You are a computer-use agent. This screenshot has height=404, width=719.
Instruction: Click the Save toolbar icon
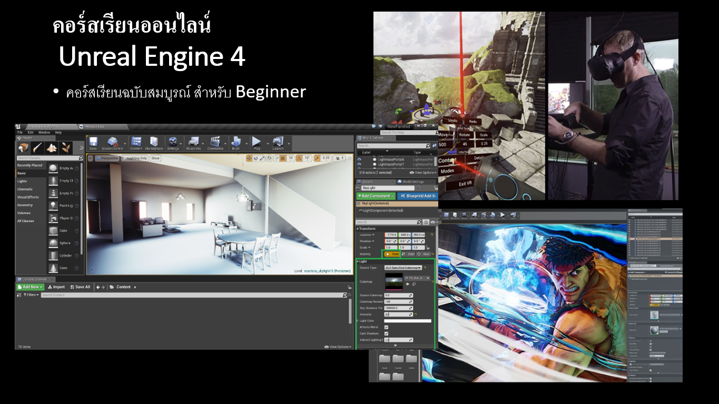point(93,142)
